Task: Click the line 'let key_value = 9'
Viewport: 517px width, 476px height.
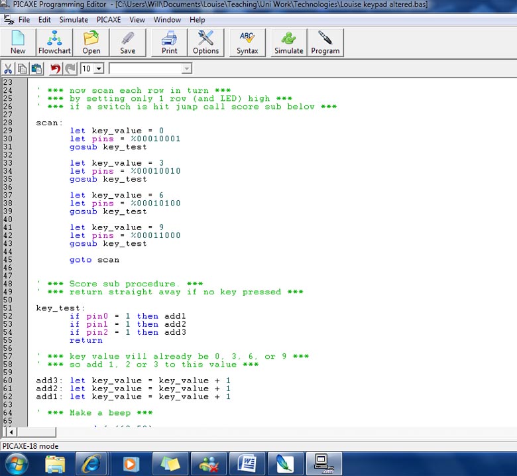Action: pyautogui.click(x=117, y=227)
